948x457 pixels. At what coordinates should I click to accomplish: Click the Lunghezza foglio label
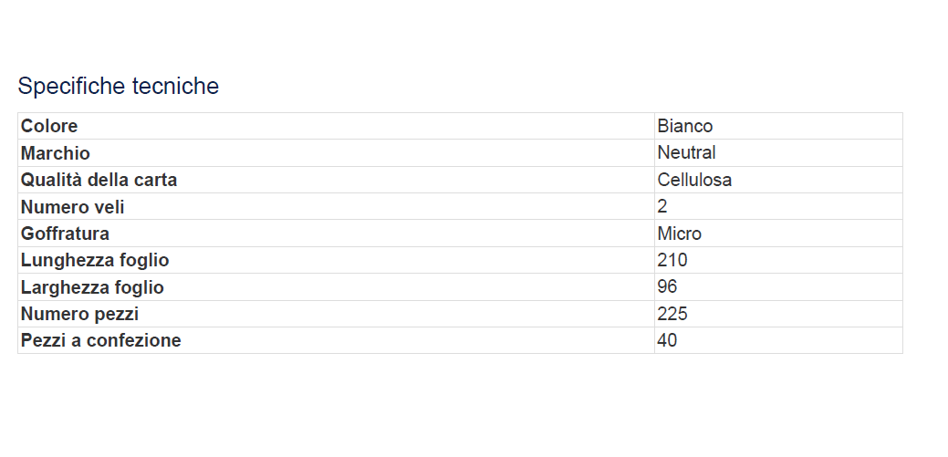(95, 260)
